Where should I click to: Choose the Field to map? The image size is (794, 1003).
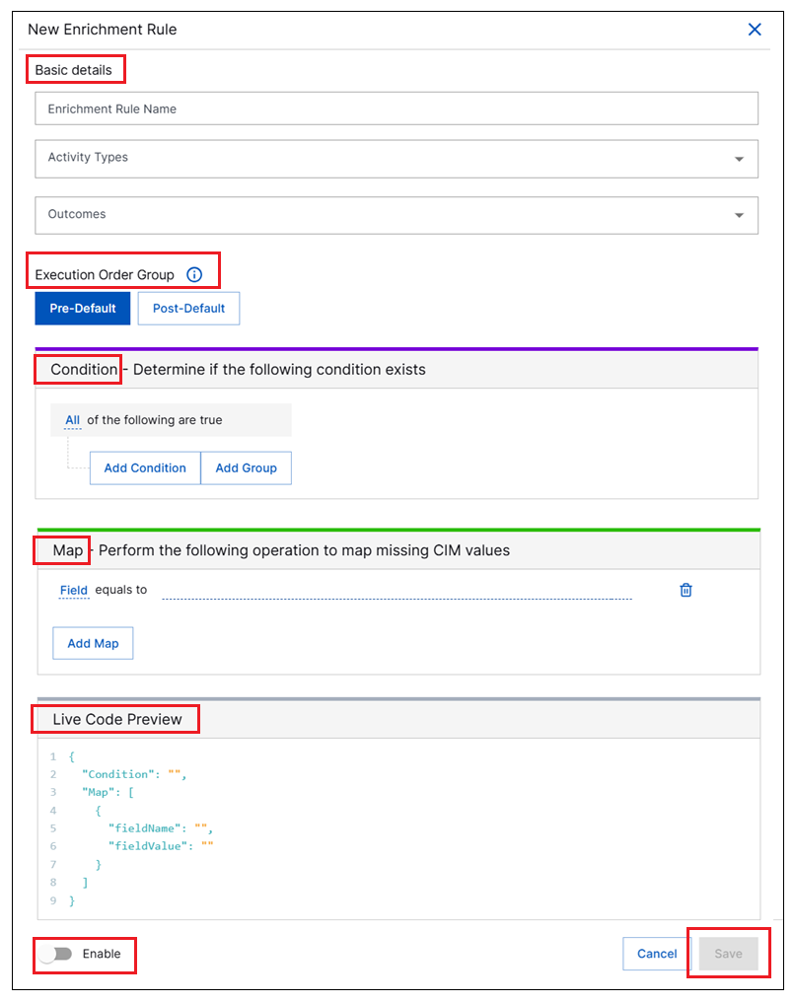click(74, 590)
